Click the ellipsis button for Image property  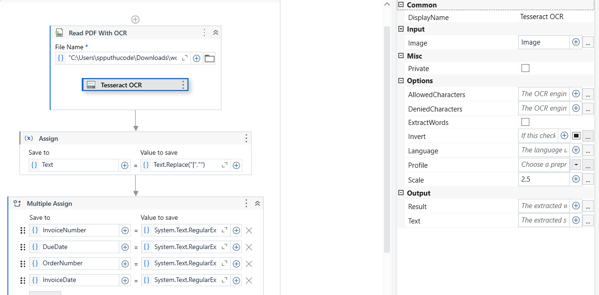coord(588,42)
